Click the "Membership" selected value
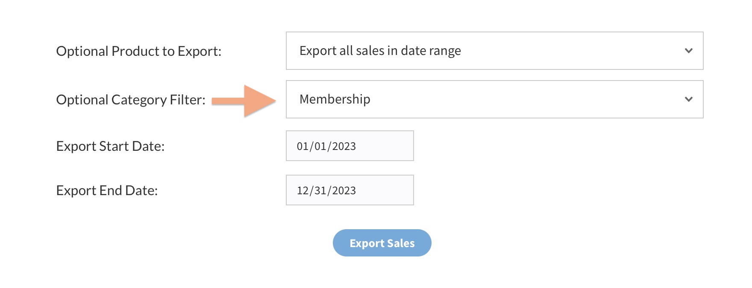 pyautogui.click(x=335, y=99)
